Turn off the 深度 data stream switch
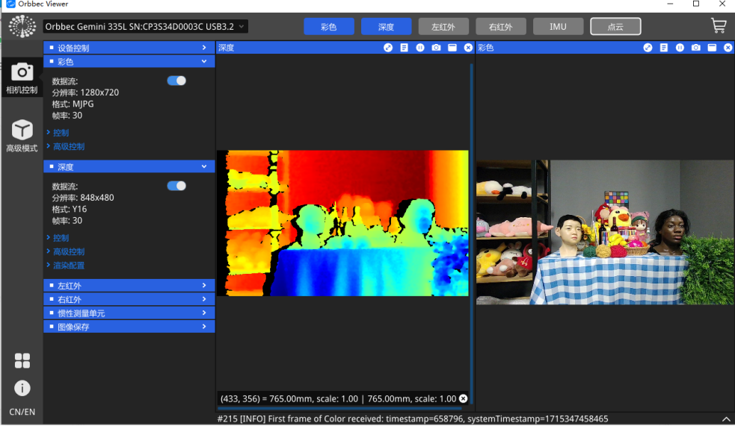 [x=176, y=186]
